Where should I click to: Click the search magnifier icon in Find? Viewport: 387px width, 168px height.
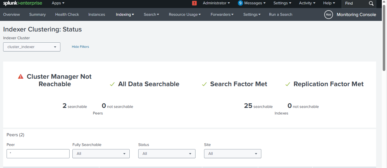coord(371,3)
